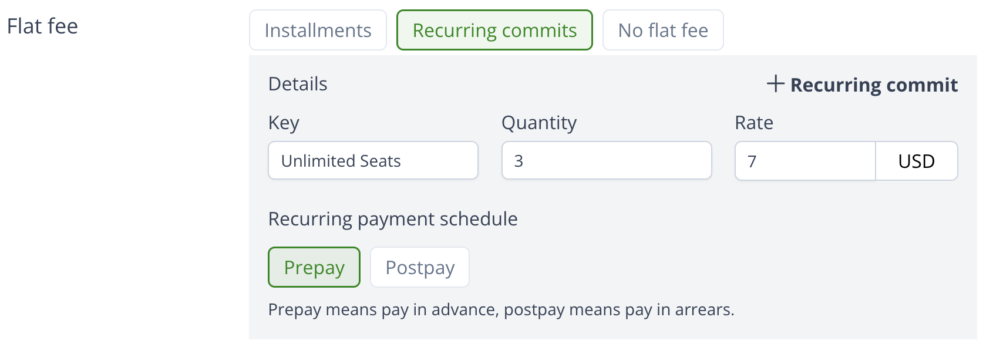Click the plus icon beside Recurring commit

pyautogui.click(x=775, y=84)
